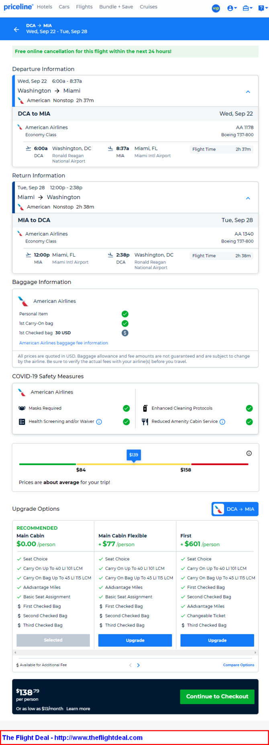Select the DCA → MIA upgrade tab
Viewport: 269px width, 745px height.
(x=235, y=509)
